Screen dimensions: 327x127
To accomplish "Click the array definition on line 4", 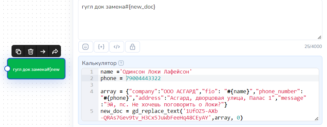I will pyautogui.click(x=203, y=98).
